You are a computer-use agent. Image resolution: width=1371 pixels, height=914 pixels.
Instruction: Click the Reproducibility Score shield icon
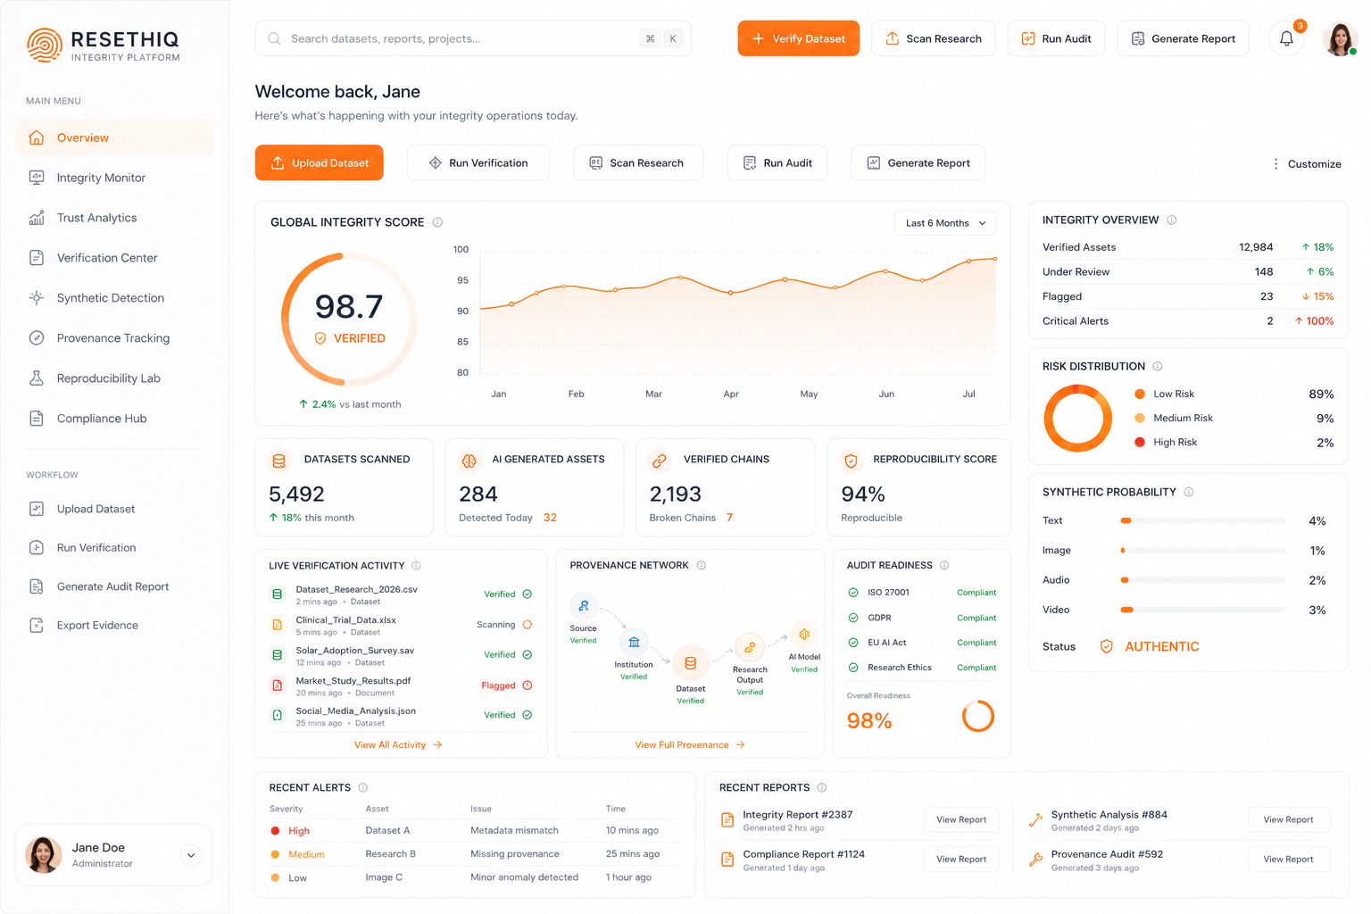click(851, 461)
